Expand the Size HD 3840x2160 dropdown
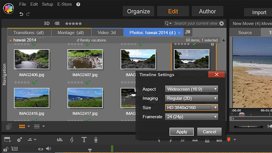Screen dimensions: 272x153 (191, 107)
